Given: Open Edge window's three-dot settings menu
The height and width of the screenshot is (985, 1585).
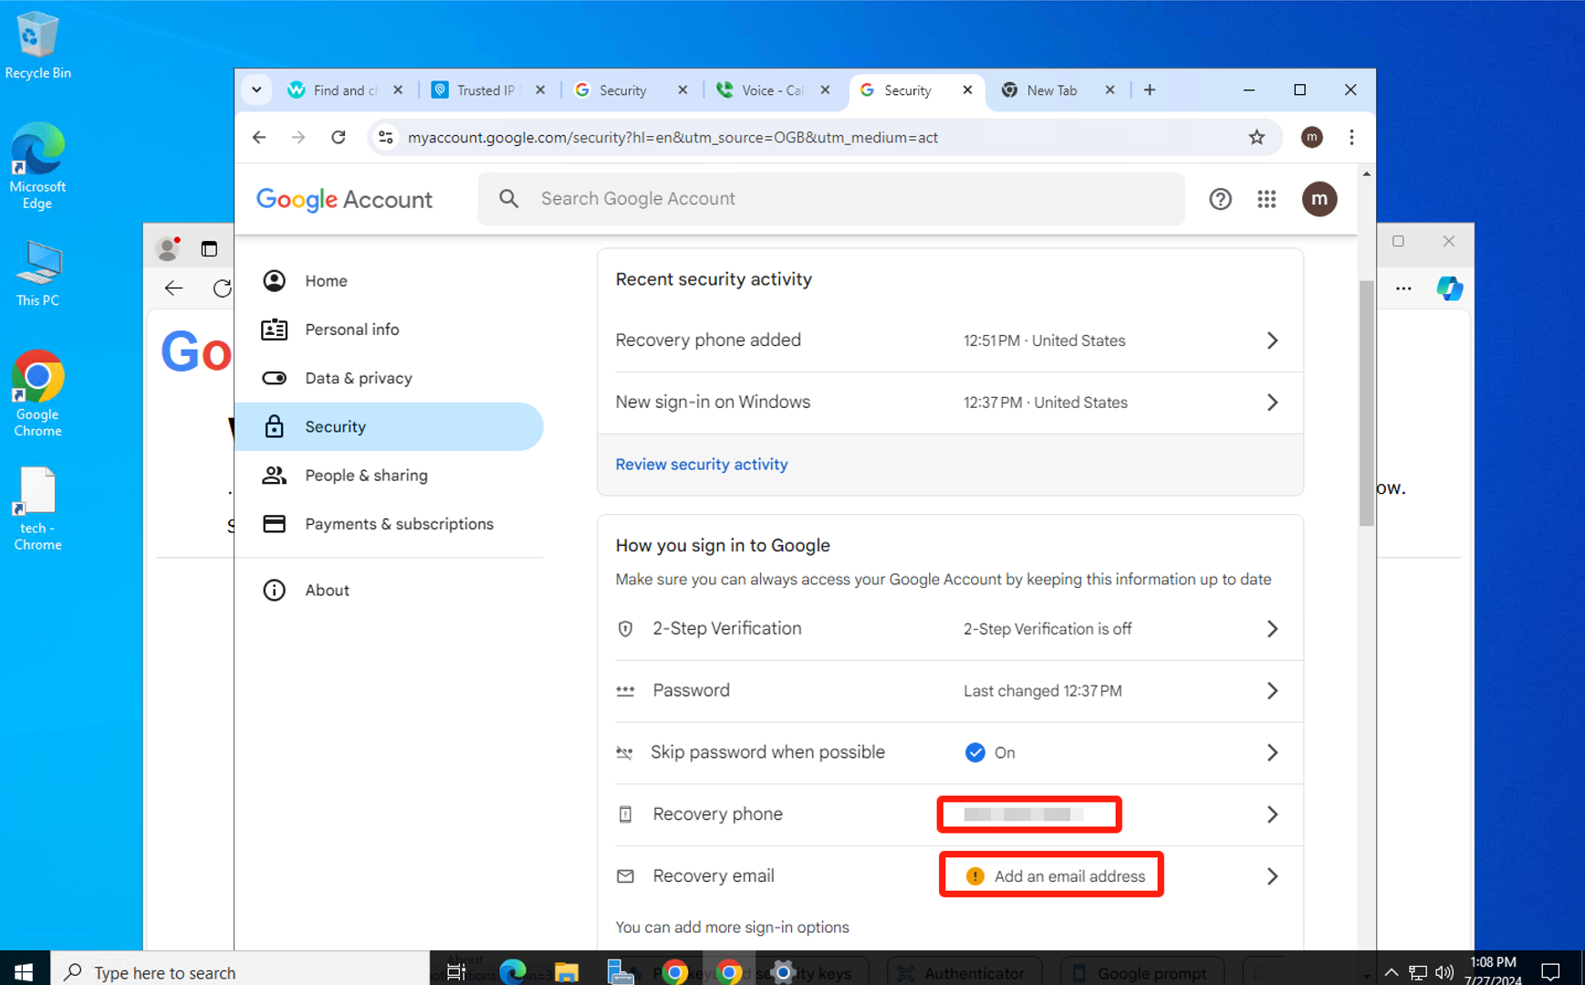Looking at the screenshot, I should [1403, 288].
